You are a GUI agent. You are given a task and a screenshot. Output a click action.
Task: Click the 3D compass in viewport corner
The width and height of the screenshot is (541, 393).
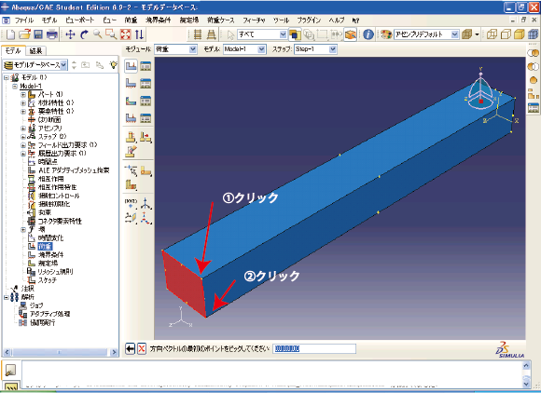(x=481, y=89)
